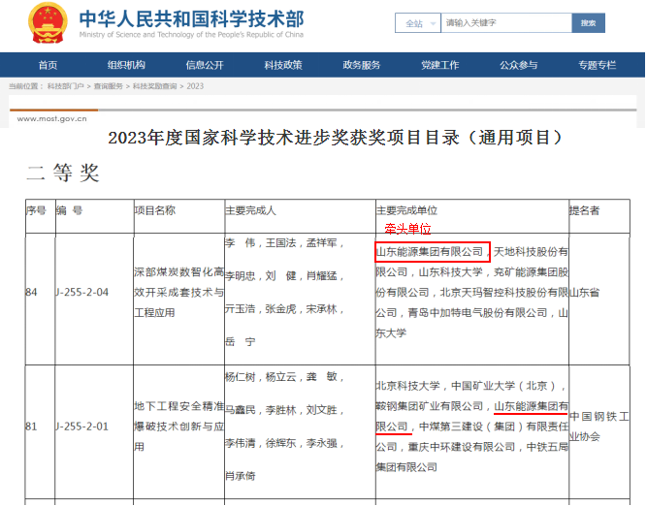Open the 全站 search scope dropdown
Image resolution: width=647 pixels, height=506 pixels.
(418, 23)
